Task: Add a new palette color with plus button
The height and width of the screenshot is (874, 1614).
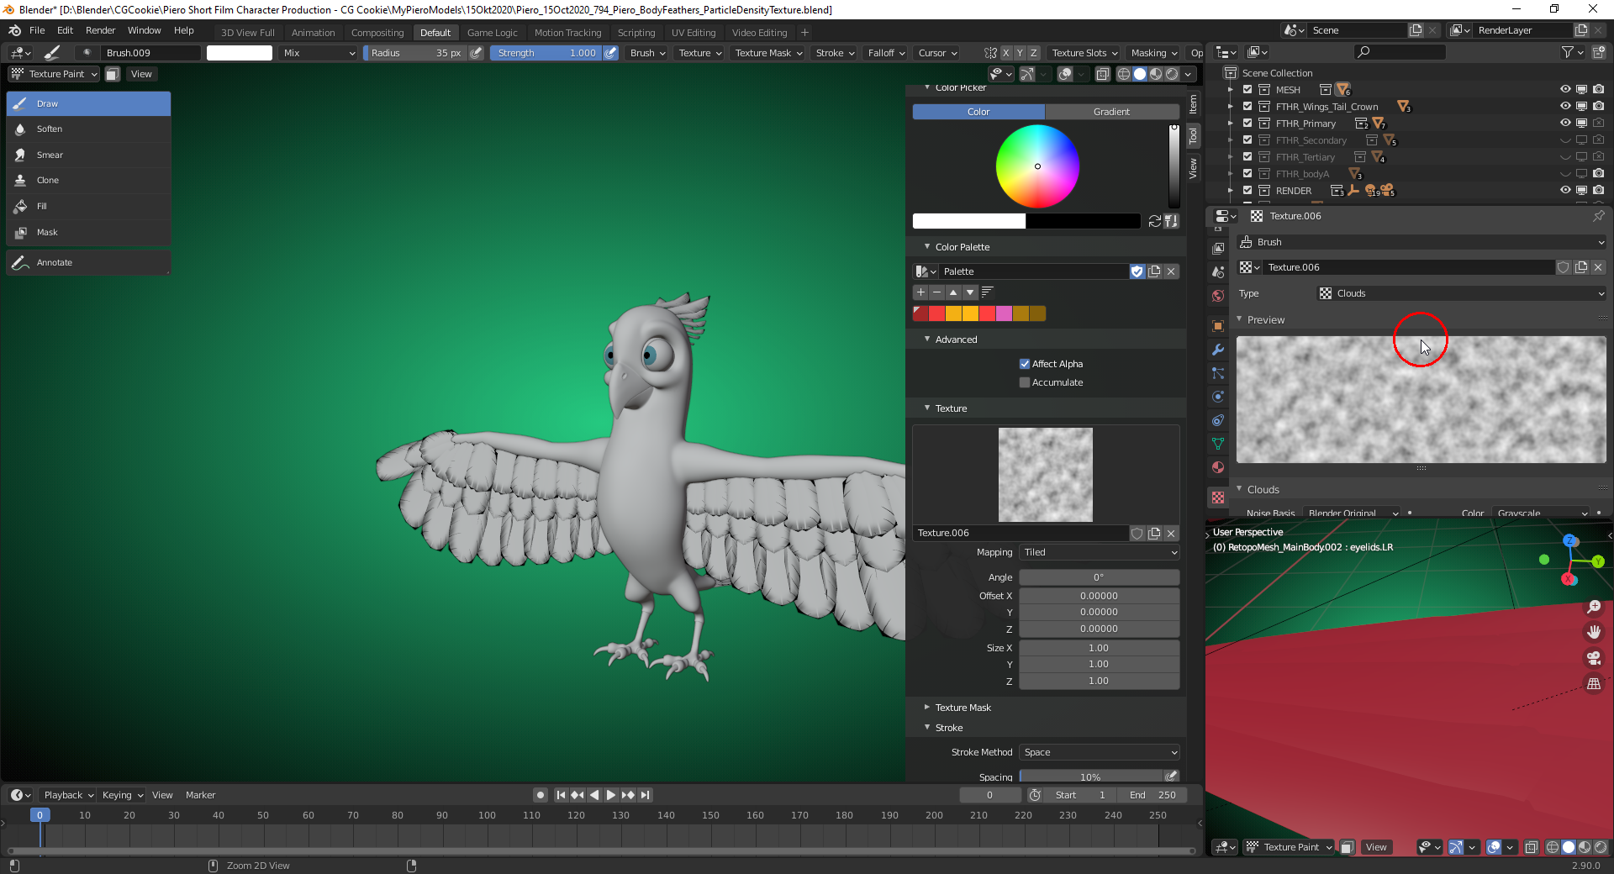Action: click(920, 292)
